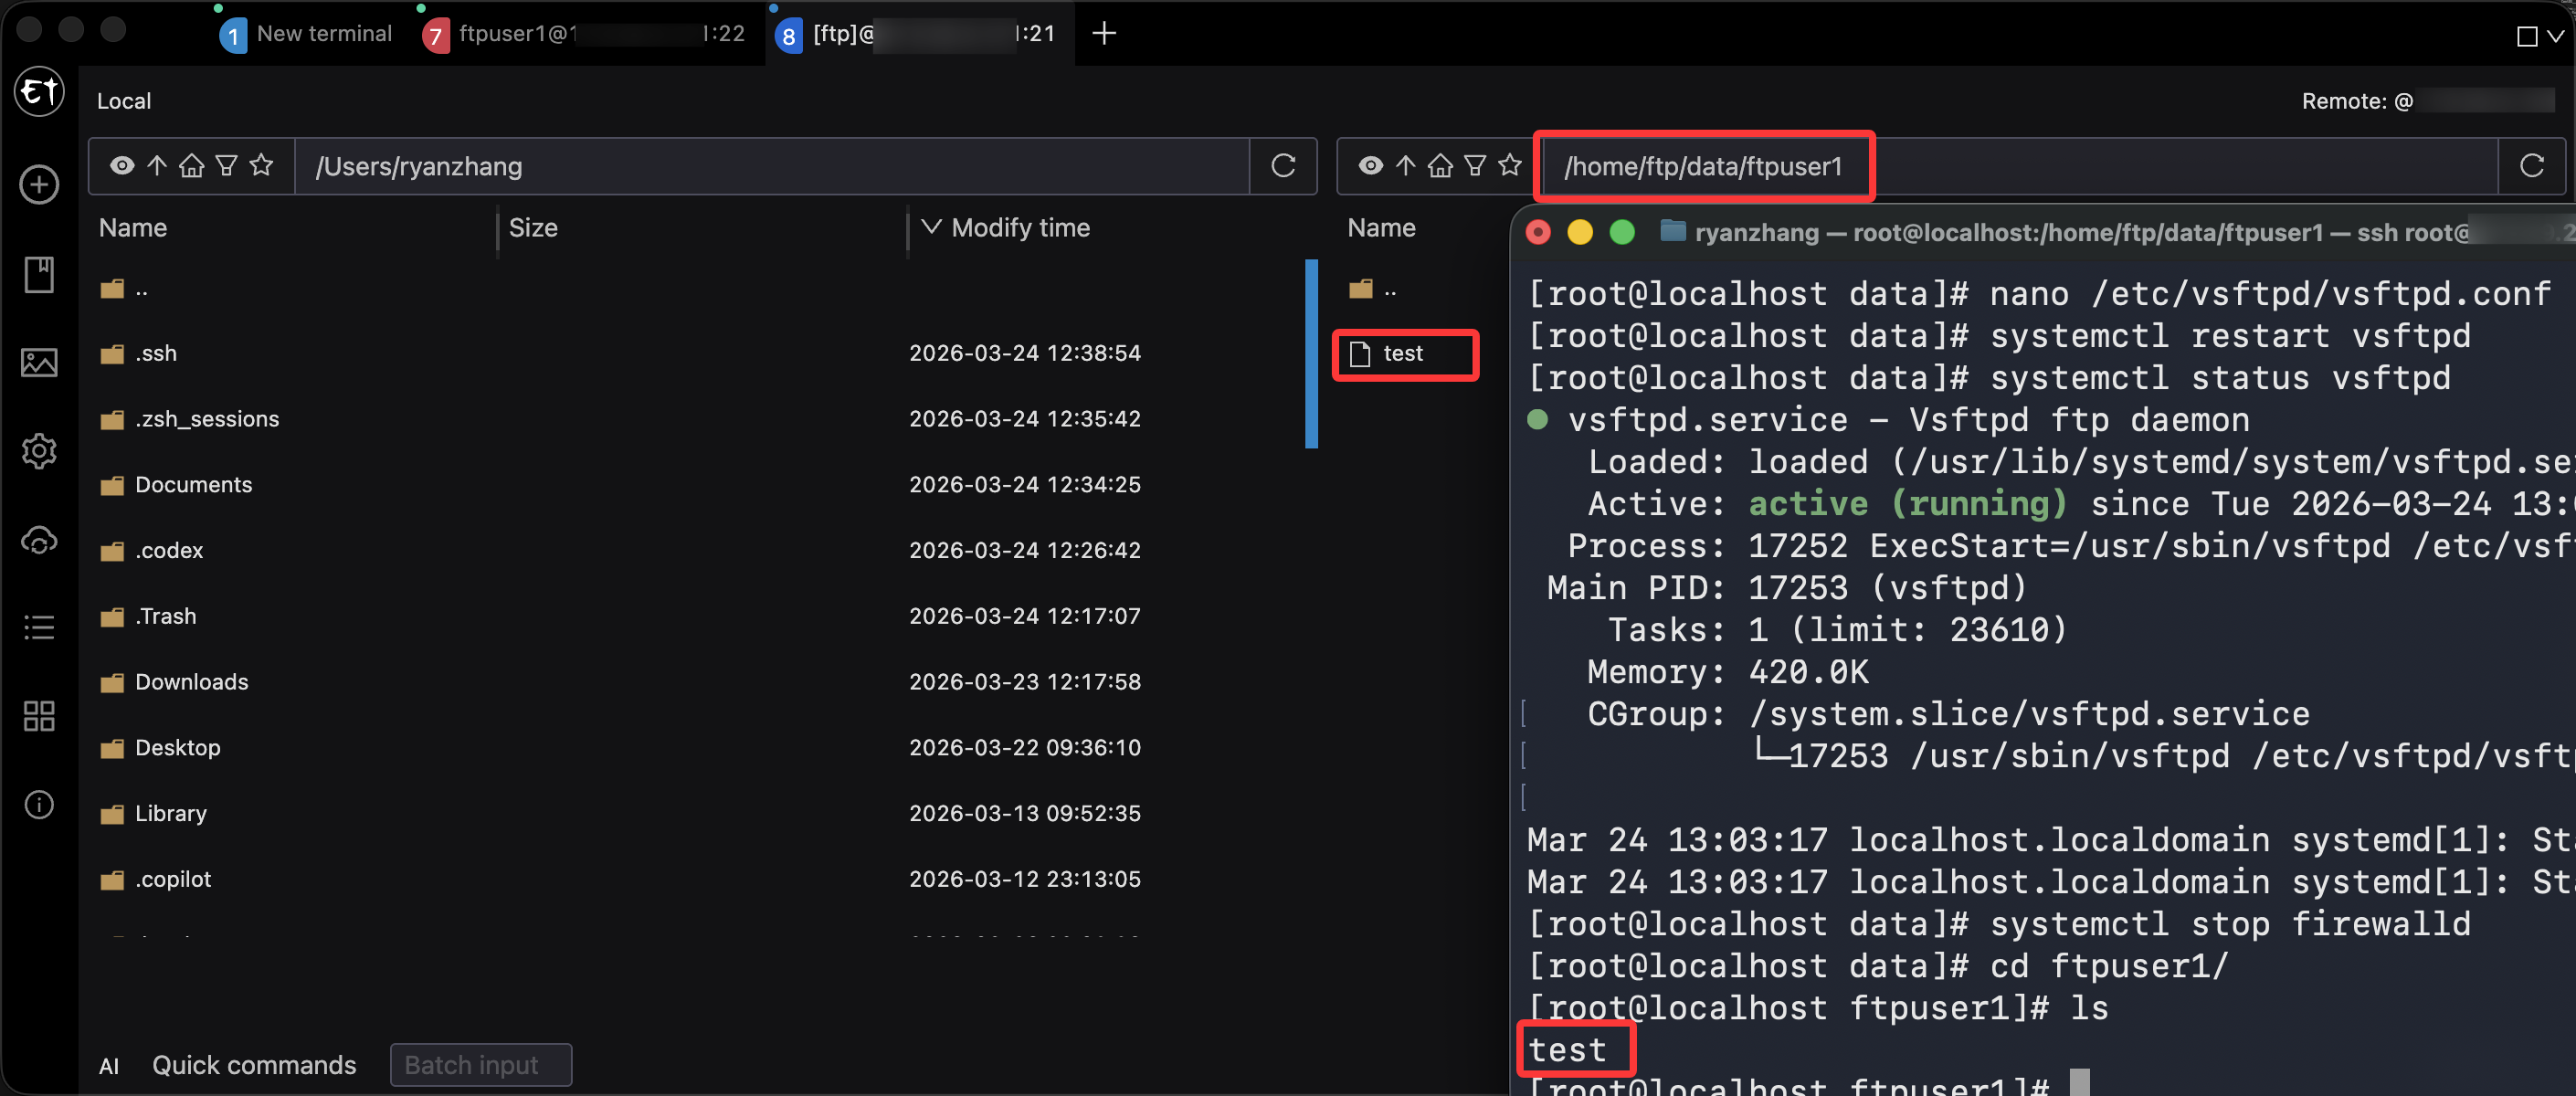Open the list icon in sidebar
The height and width of the screenshot is (1096, 2576).
(39, 627)
